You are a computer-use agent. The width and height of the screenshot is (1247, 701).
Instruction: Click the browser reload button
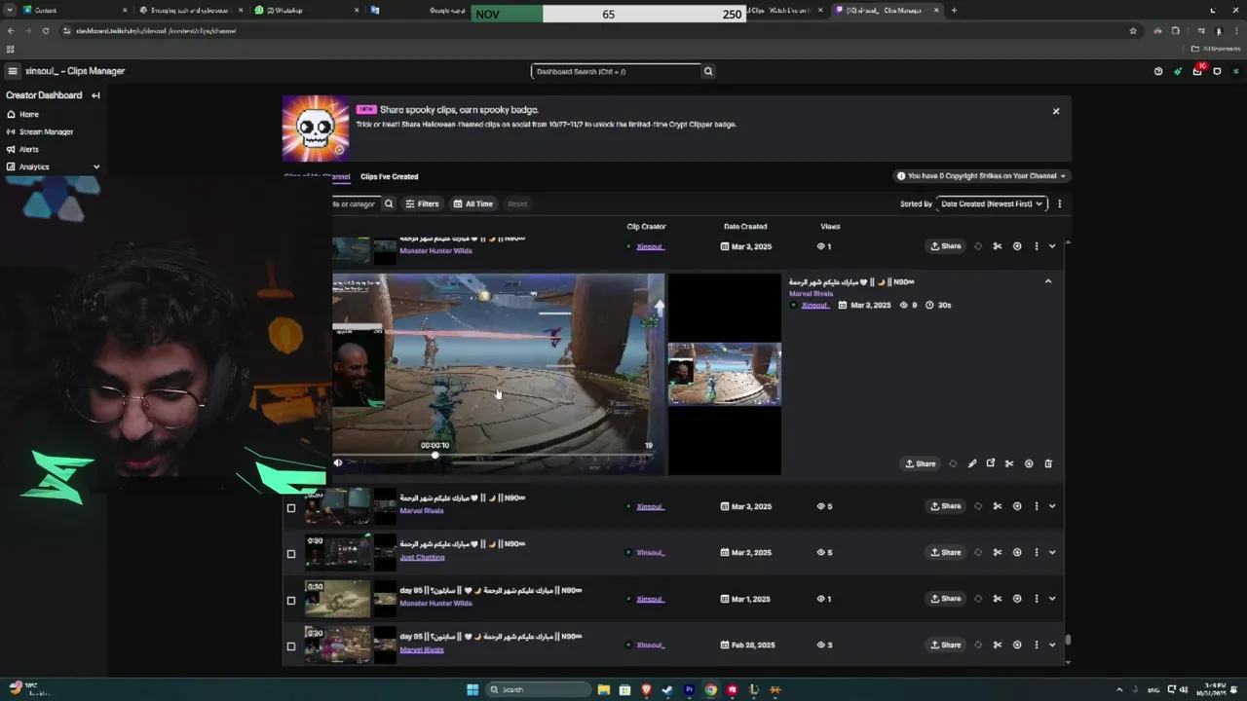[x=45, y=31]
